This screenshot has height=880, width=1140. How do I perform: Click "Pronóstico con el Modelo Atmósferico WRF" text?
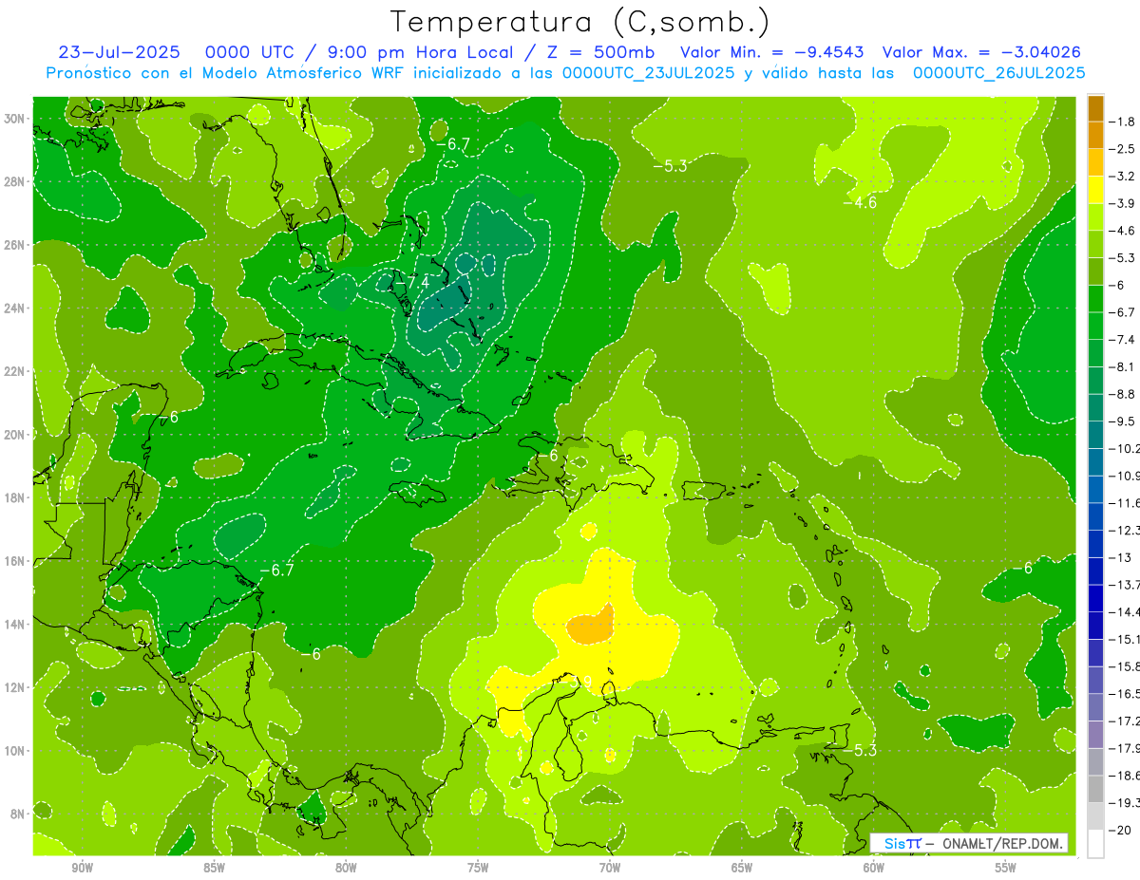[226, 73]
